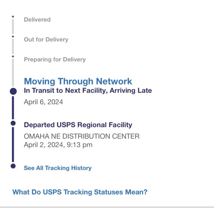
Task: Click the large dark dot for In Transit status
Action: click(13, 91)
